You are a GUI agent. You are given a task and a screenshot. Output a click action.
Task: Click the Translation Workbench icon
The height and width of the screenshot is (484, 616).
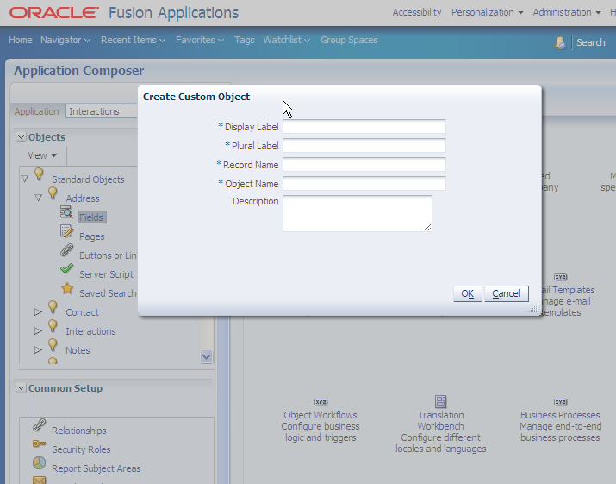click(441, 402)
